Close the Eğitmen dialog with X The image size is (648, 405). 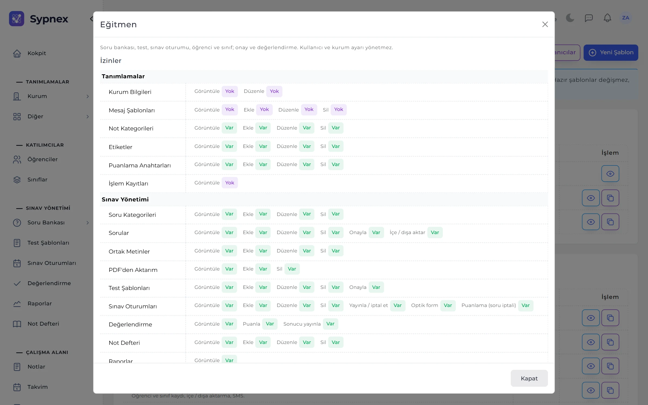pyautogui.click(x=545, y=24)
